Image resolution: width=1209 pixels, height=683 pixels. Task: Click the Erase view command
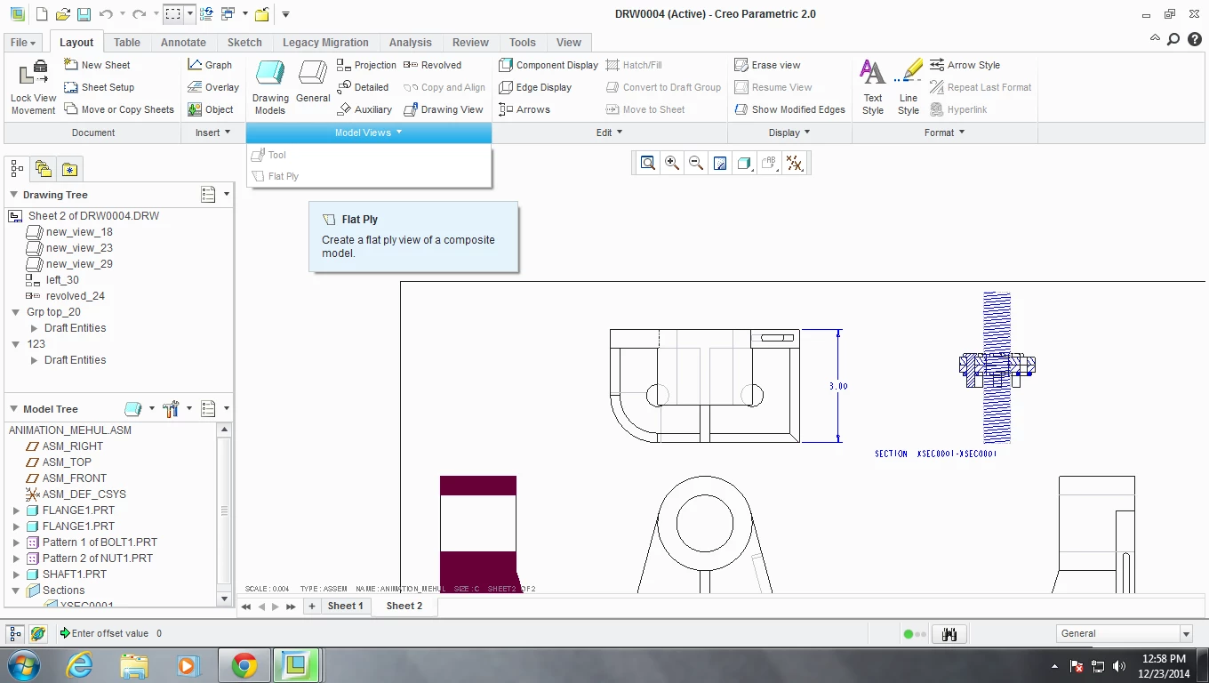tap(767, 65)
